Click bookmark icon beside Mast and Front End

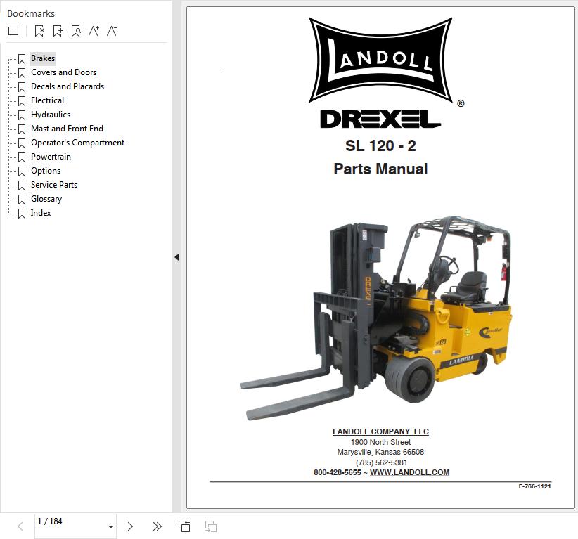[22, 129]
